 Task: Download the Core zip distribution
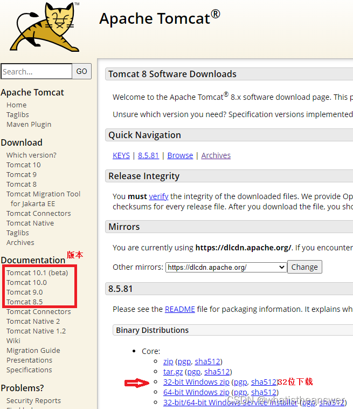point(168,362)
